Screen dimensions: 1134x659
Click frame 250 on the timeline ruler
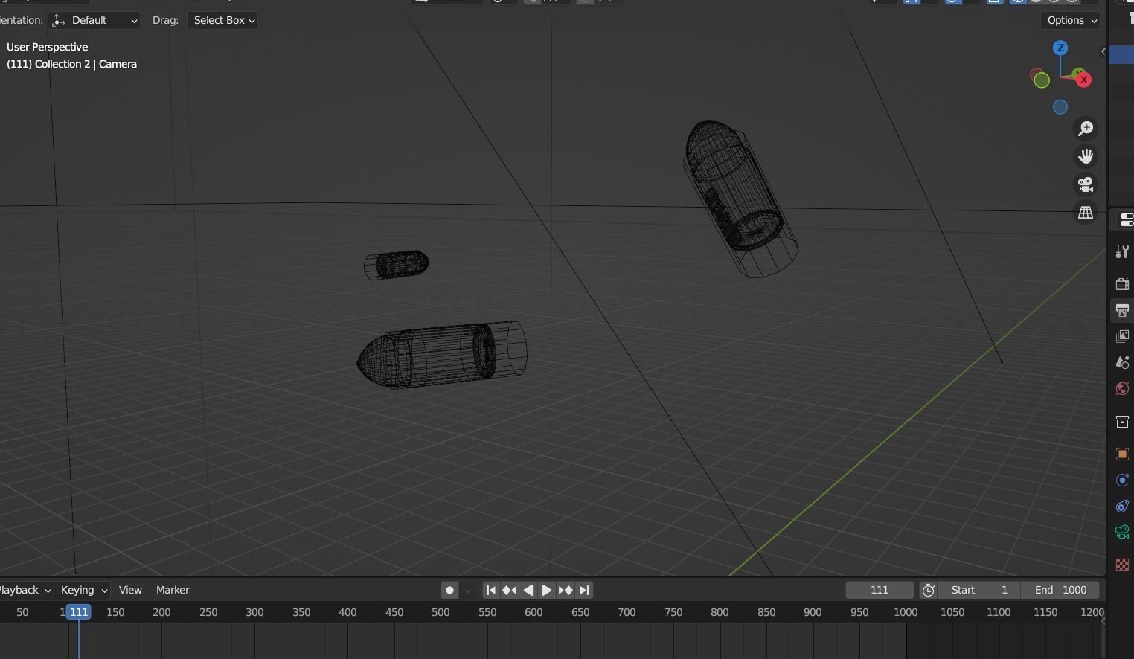click(x=208, y=612)
